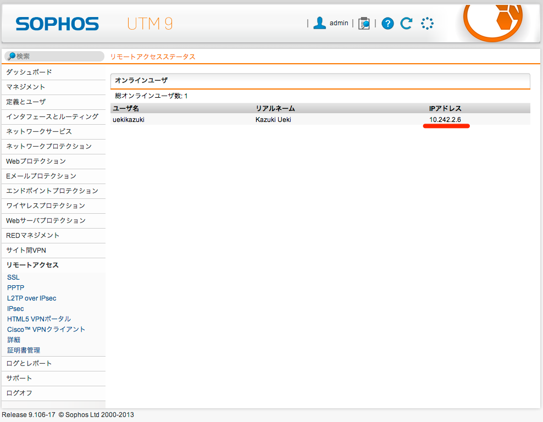543x422 pixels.
Task: Click the 総オンラインユーザ数: 1 text
Action: pos(151,96)
